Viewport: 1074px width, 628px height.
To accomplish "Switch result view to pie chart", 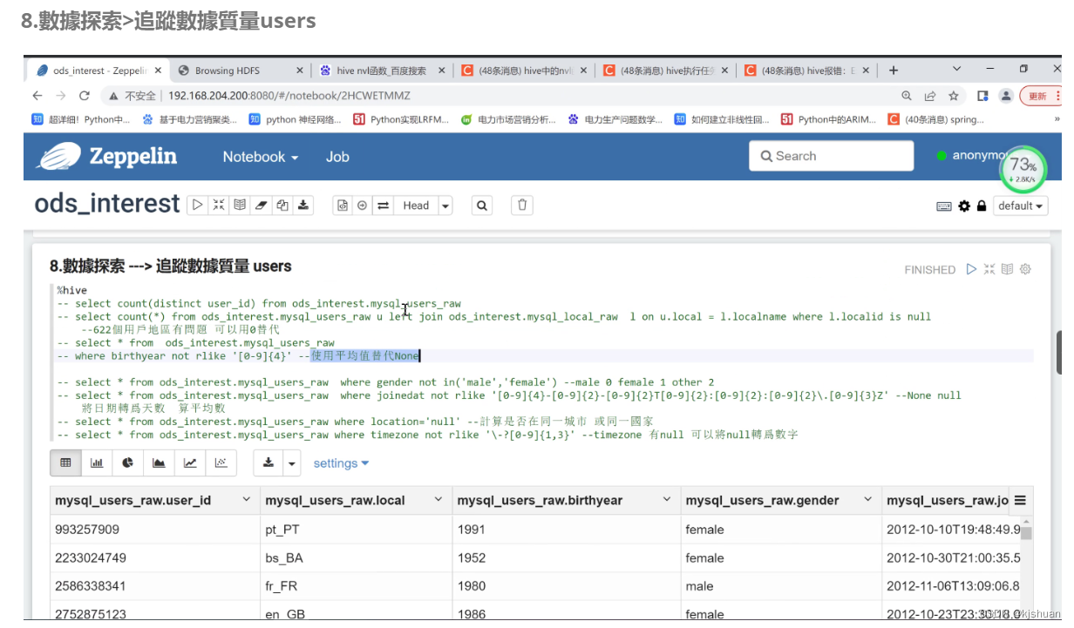I will pos(128,463).
